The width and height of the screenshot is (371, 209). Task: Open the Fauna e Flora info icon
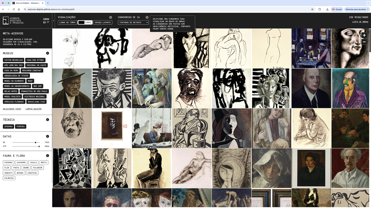(47, 156)
